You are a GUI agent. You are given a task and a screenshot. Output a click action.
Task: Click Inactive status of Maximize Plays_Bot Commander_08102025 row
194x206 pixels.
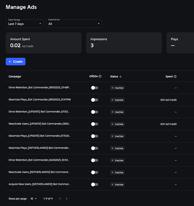117,100
